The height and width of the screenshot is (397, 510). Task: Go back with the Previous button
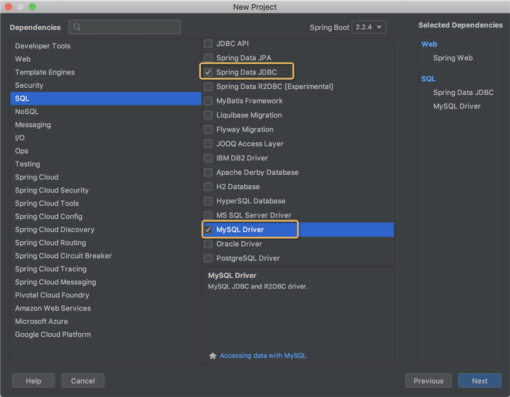pyautogui.click(x=428, y=381)
